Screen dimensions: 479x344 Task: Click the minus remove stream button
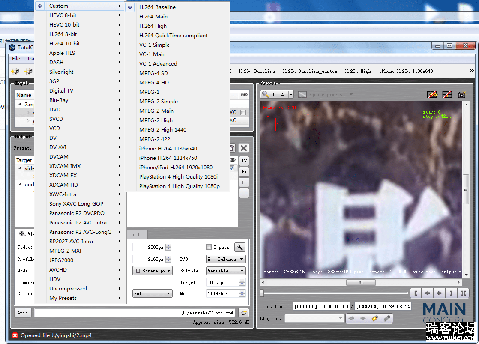(244, 193)
